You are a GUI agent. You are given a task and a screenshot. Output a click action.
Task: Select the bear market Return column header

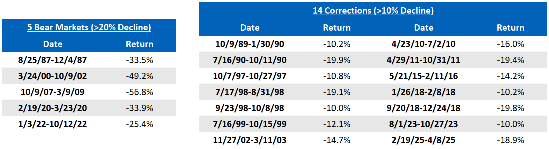(140, 44)
